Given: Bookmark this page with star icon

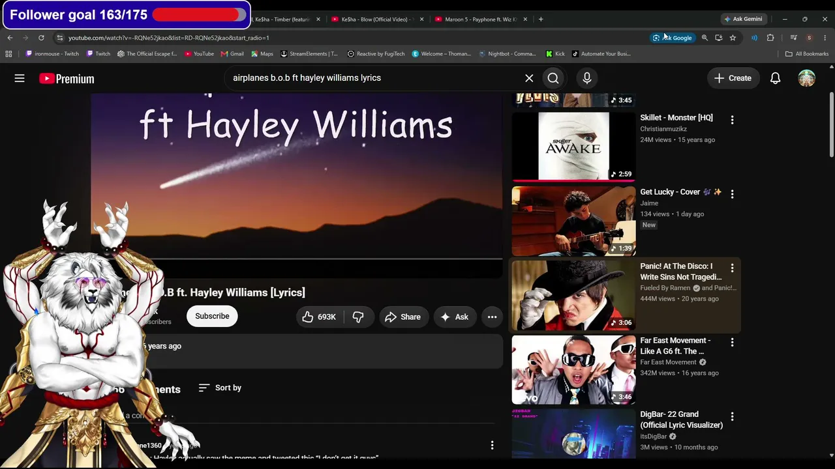Looking at the screenshot, I should pyautogui.click(x=733, y=38).
